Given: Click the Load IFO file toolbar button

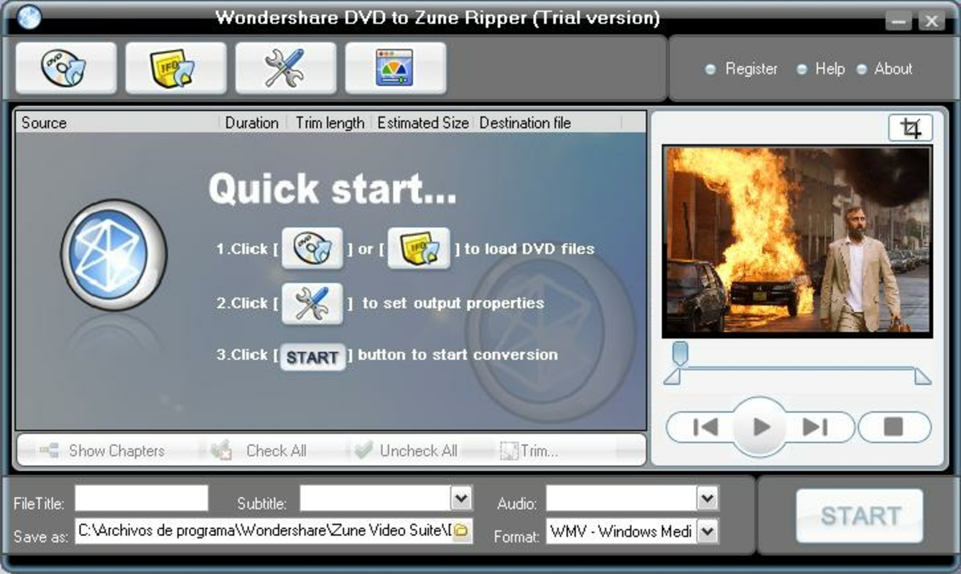Looking at the screenshot, I should tap(176, 67).
